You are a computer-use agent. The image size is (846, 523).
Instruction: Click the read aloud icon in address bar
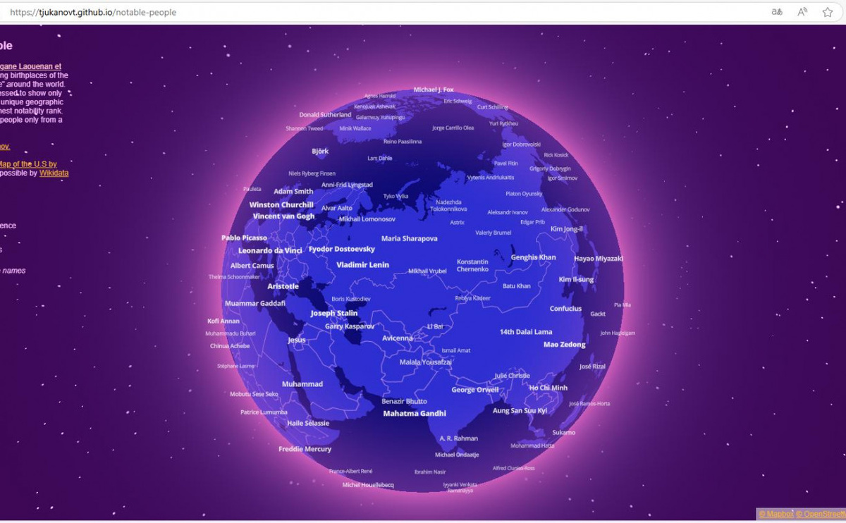point(802,12)
